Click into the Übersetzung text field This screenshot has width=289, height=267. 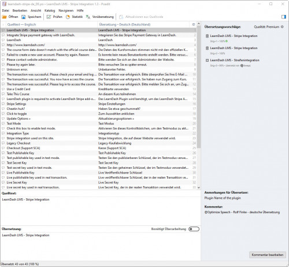(x=100, y=247)
